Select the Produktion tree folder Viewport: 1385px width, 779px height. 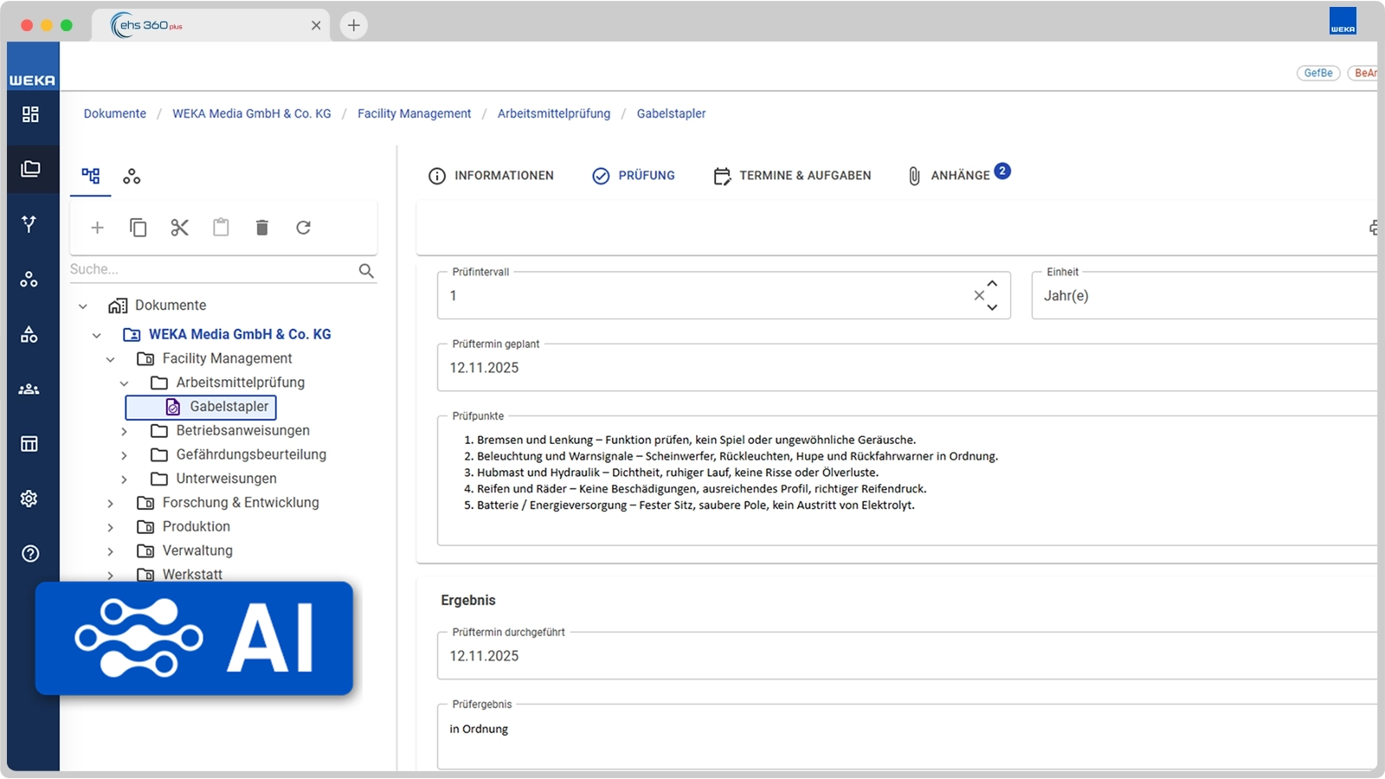[x=196, y=526]
